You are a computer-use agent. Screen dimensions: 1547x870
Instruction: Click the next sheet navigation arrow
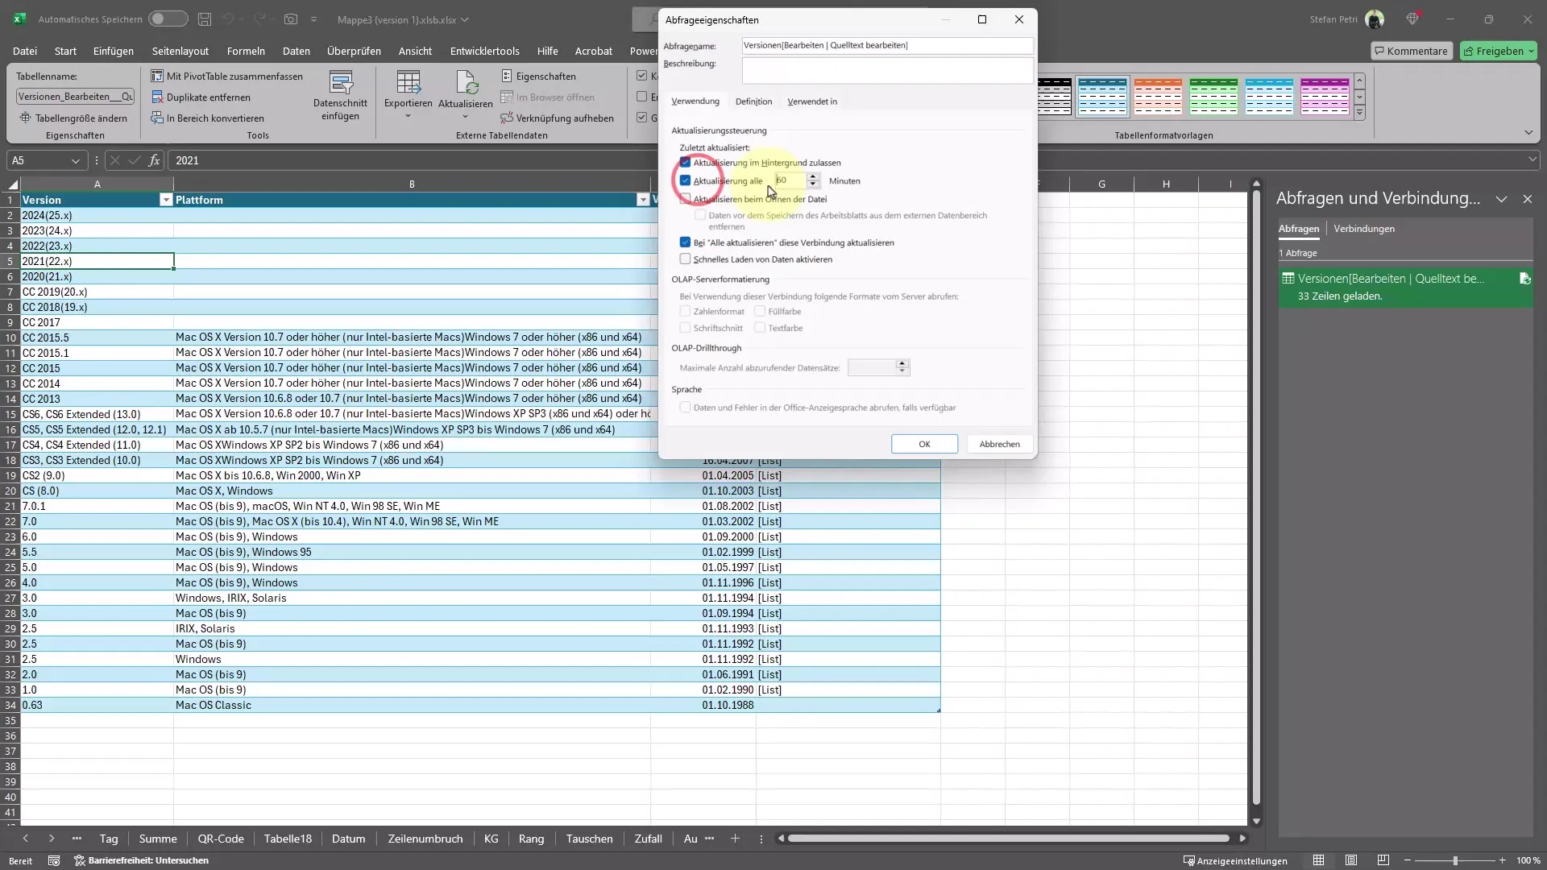click(52, 839)
